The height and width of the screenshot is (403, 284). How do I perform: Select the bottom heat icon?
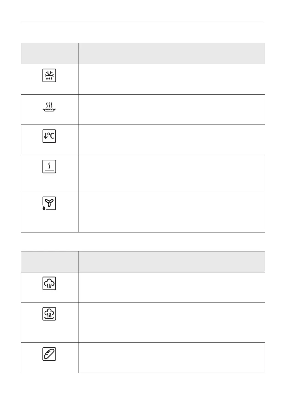click(49, 166)
